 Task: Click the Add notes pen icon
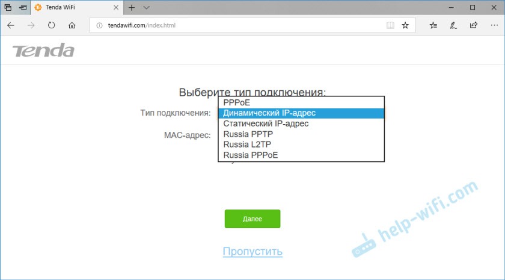[454, 26]
